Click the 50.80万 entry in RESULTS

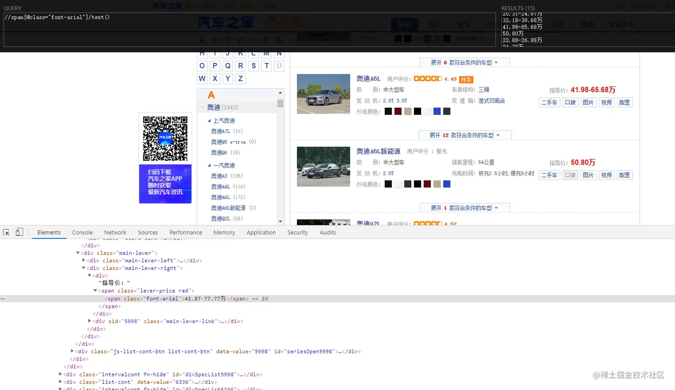pos(513,33)
